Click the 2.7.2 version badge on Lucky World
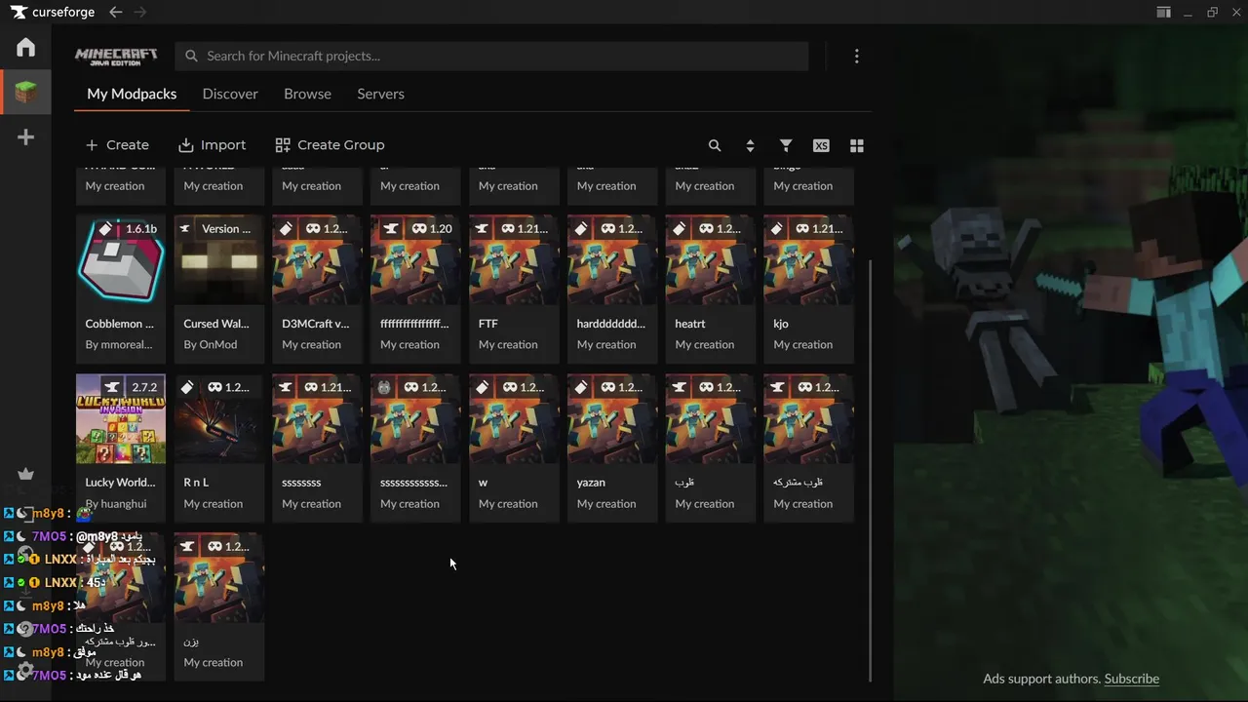The width and height of the screenshot is (1248, 702). tap(144, 387)
